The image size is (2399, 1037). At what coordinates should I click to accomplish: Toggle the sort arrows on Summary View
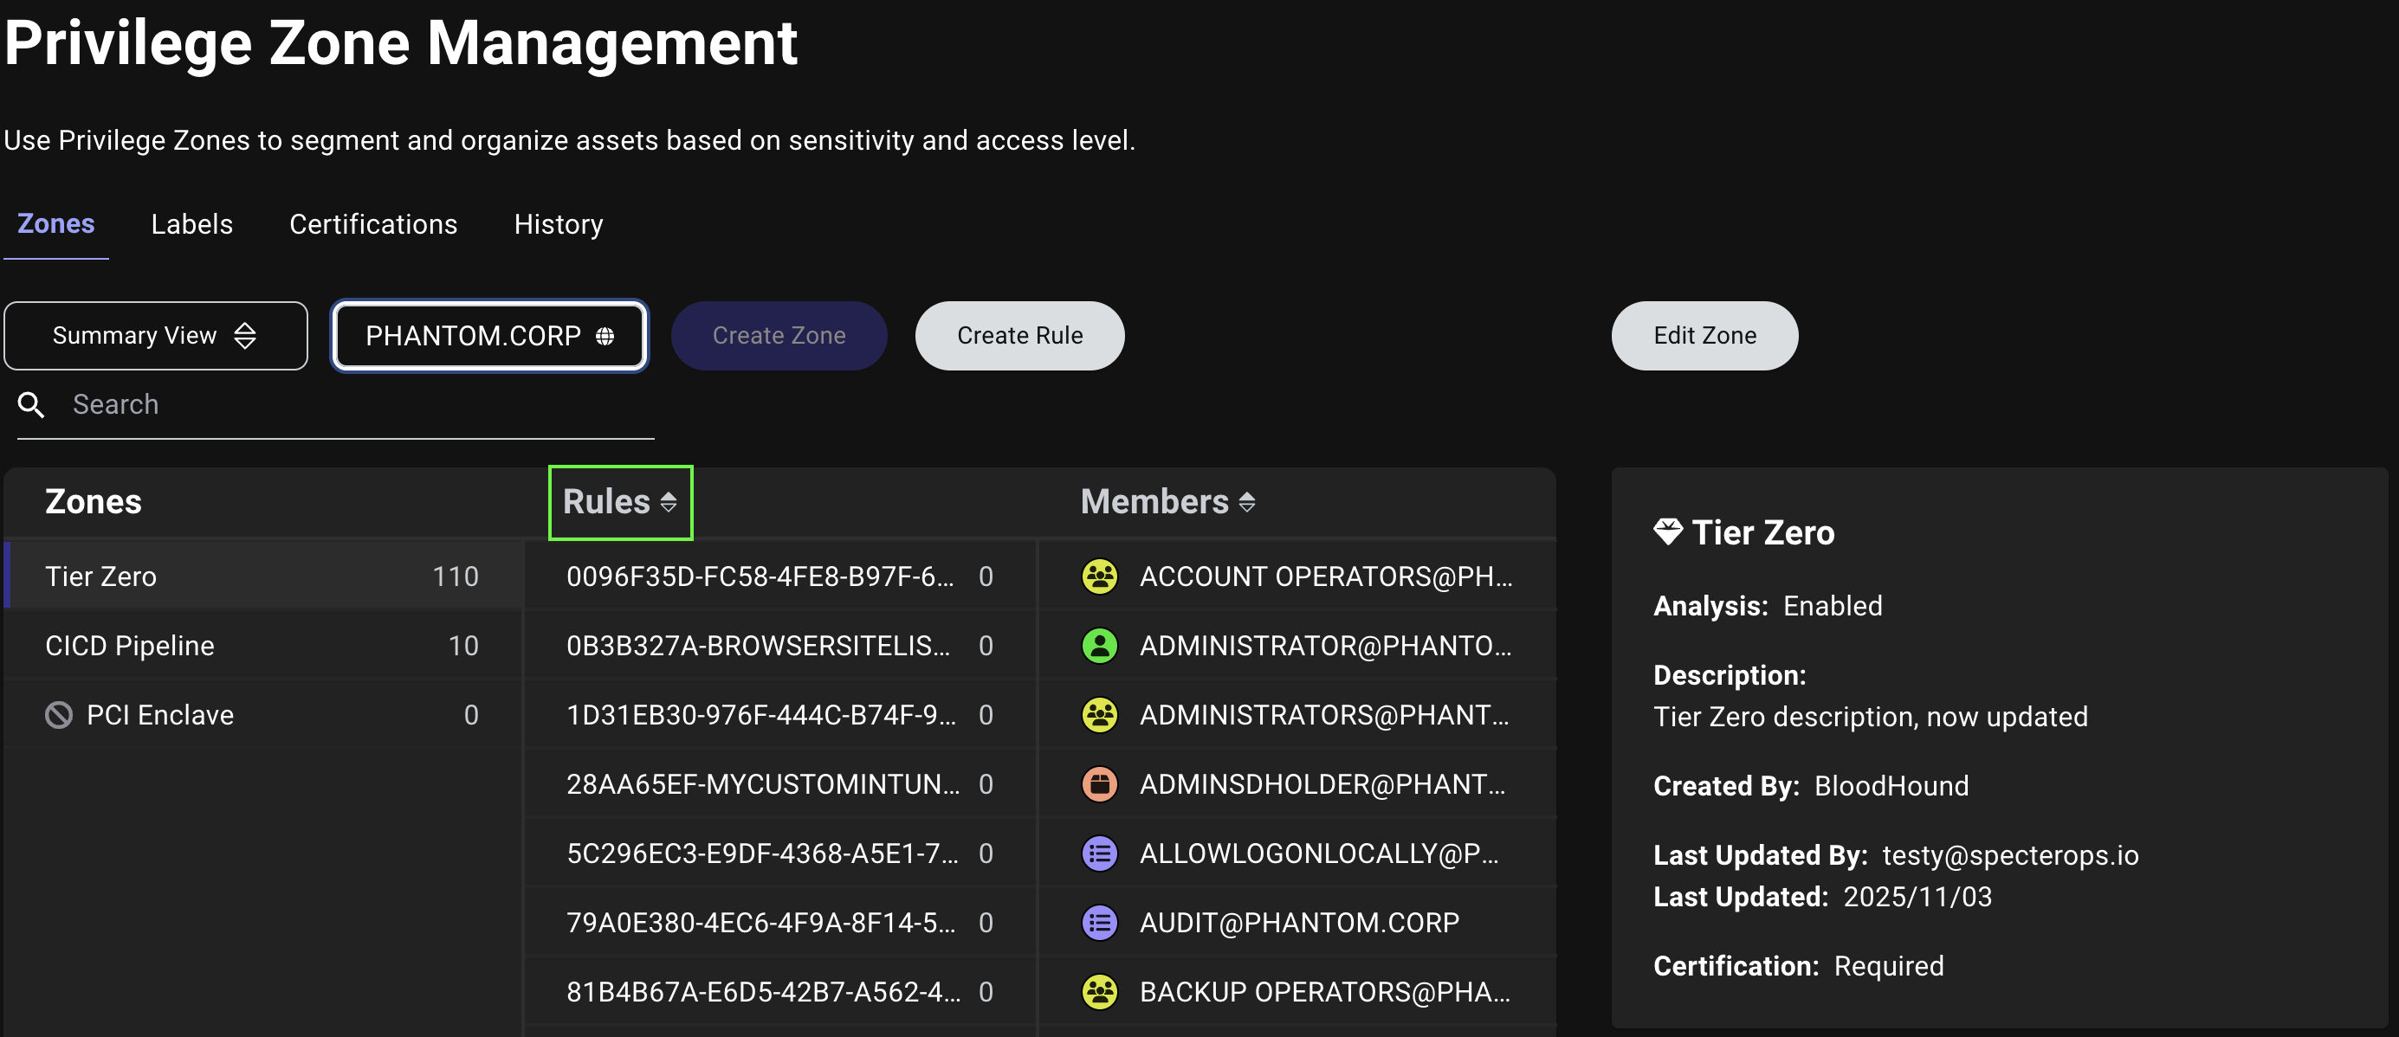click(246, 335)
